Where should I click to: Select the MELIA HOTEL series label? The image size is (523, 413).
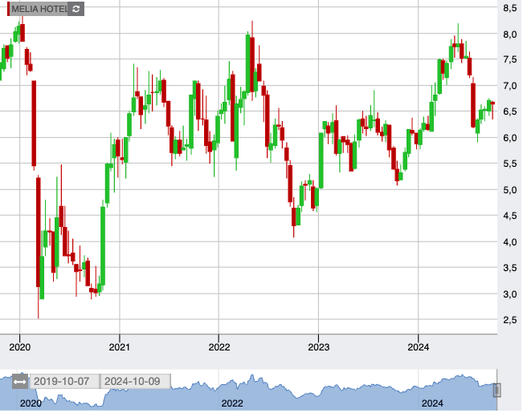click(x=39, y=9)
